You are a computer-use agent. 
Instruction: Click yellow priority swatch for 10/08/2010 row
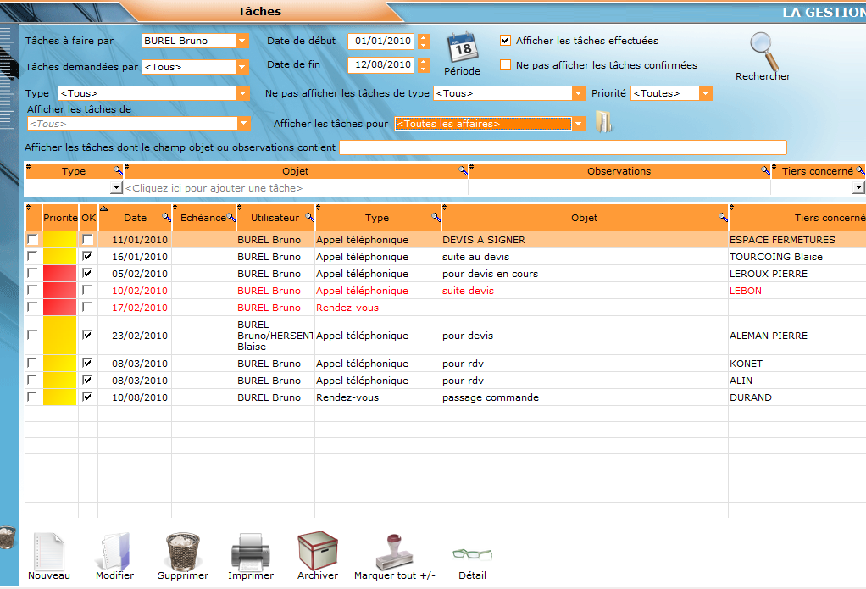tap(59, 397)
